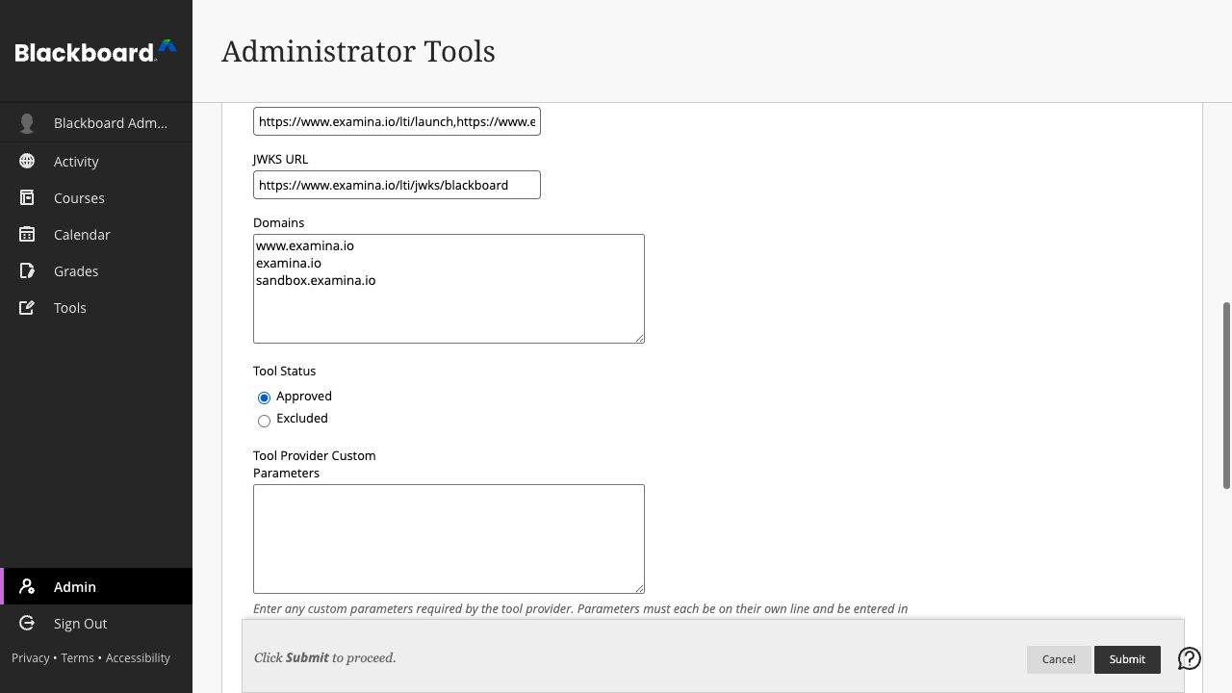
Task: Open Tools in the sidebar
Action: click(x=96, y=307)
